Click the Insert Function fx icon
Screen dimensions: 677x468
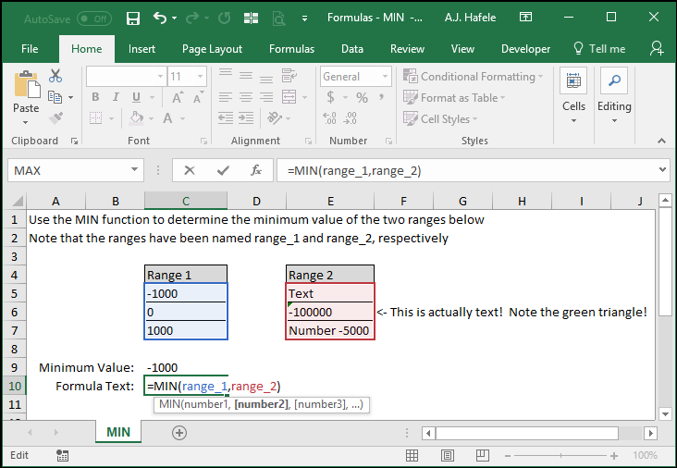click(x=255, y=170)
